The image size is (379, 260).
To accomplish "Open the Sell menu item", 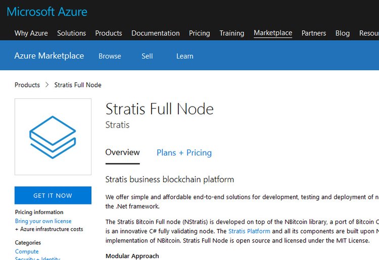I will pyautogui.click(x=147, y=56).
